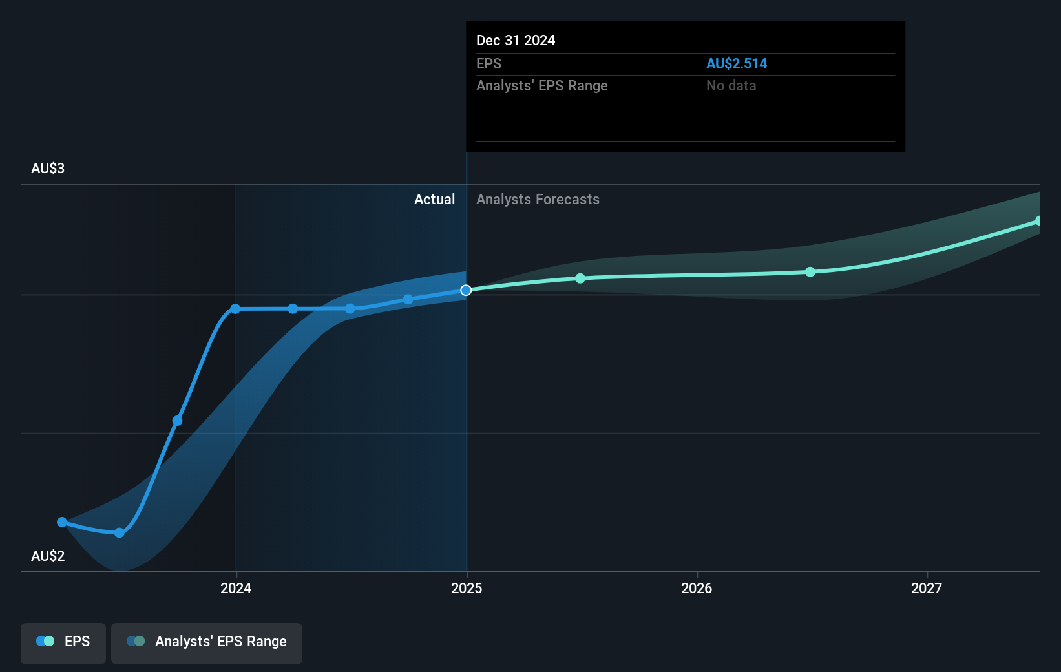
Task: Click the 'Analysts Forecasts' chart label
Action: (x=538, y=199)
